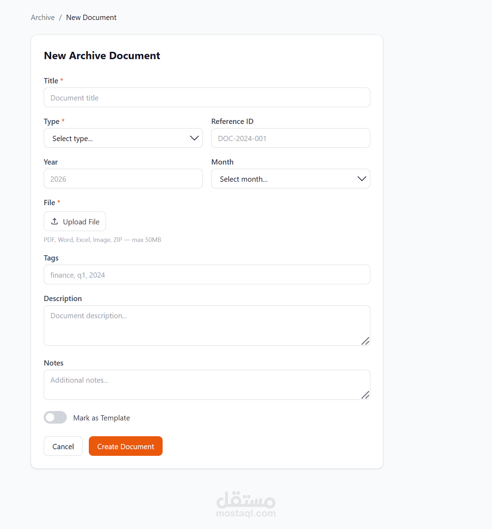Grab the Description box resize handle
Image resolution: width=492 pixels, height=529 pixels.
click(365, 341)
